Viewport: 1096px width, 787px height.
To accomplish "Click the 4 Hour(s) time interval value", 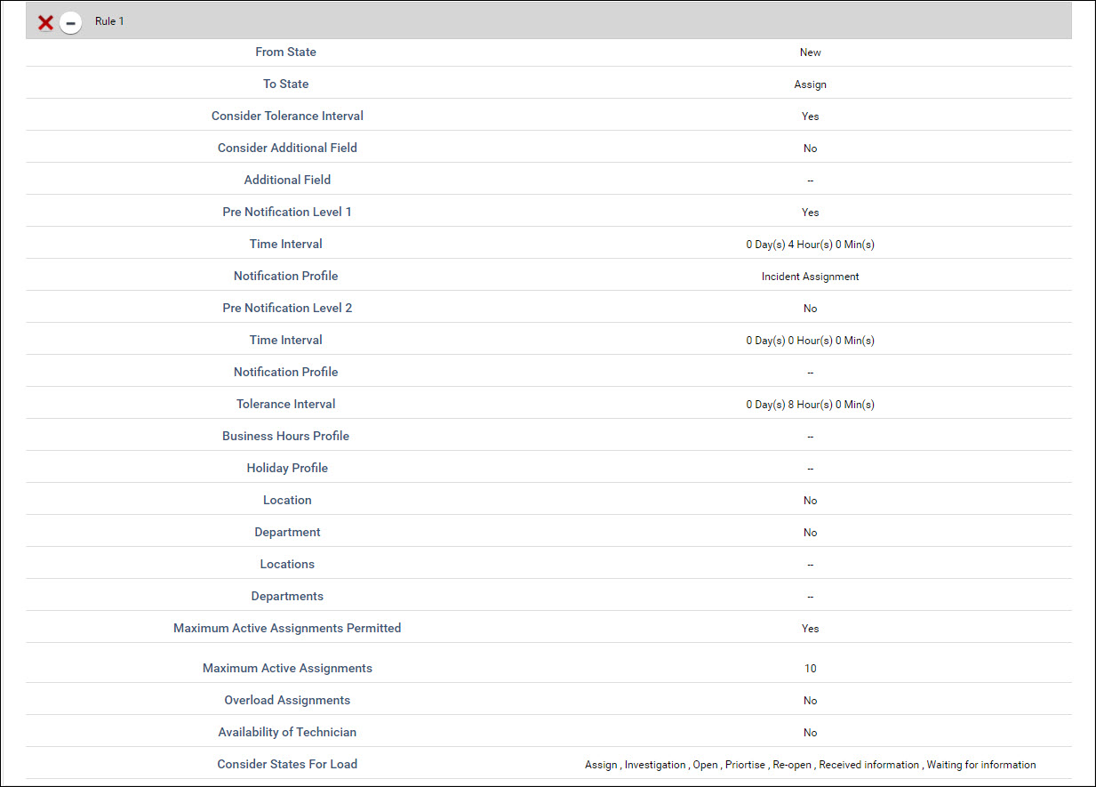I will pyautogui.click(x=810, y=245).
